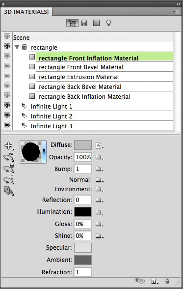Select the 3D Mesh rotate tool
The height and width of the screenshot is (289, 183).
(8, 168)
